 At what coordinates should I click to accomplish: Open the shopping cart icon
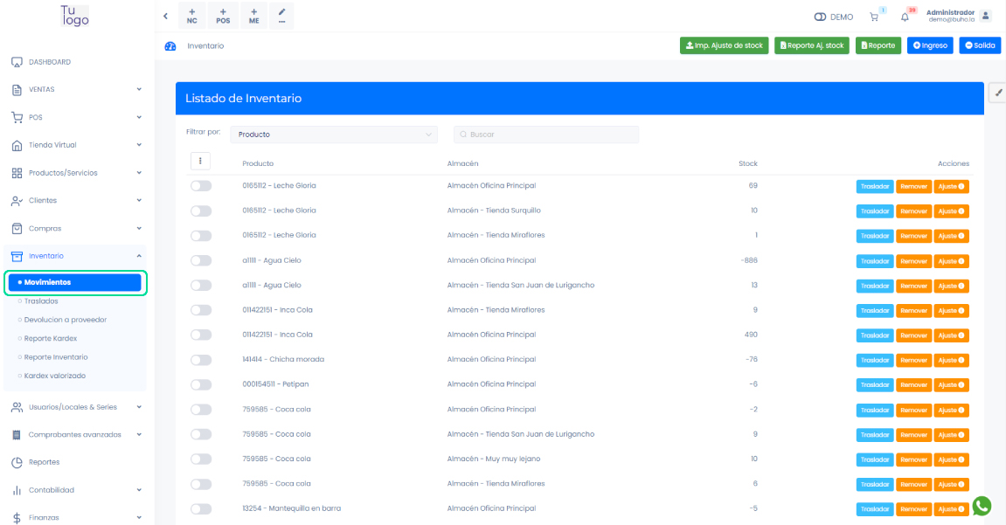click(873, 17)
